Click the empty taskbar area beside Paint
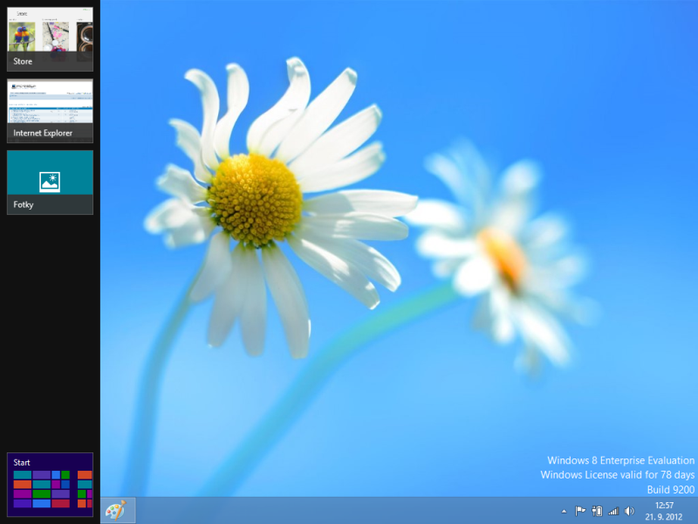This screenshot has width=698, height=524. coord(349,511)
